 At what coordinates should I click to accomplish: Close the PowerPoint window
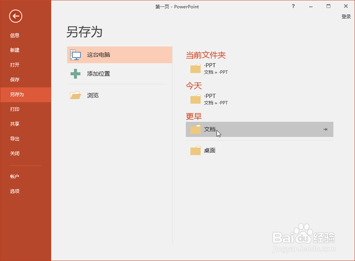click(x=346, y=6)
